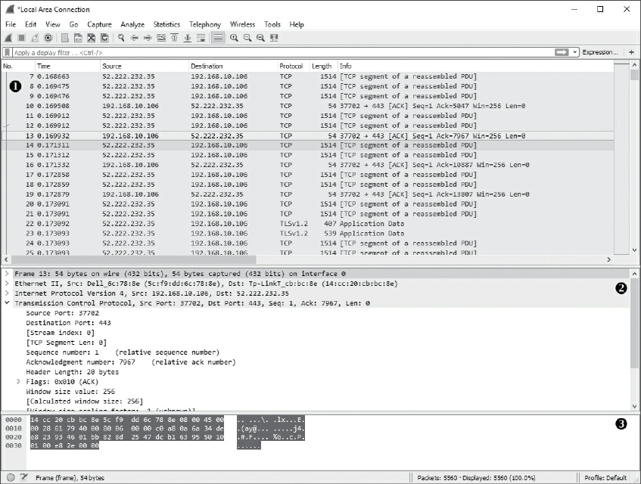Click the packet list vertical scrollbar
The height and width of the screenshot is (484, 641).
tap(635, 151)
